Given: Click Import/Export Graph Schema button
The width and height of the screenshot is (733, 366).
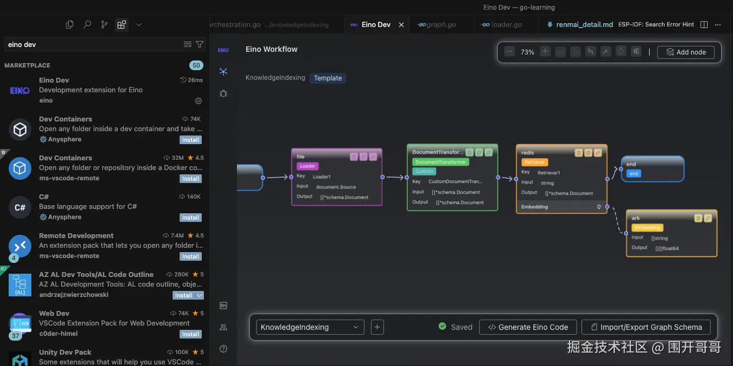Looking at the screenshot, I should [x=646, y=327].
